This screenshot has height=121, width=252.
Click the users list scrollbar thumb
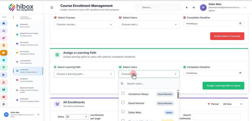[x=178, y=95]
